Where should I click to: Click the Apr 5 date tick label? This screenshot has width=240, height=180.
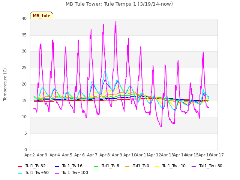tap(67, 155)
